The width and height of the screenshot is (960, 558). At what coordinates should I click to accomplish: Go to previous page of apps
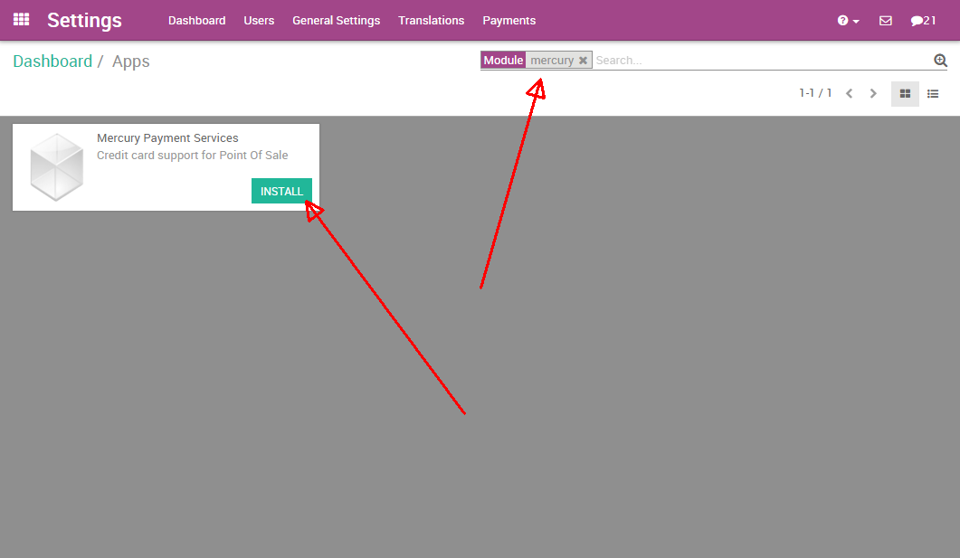click(850, 94)
